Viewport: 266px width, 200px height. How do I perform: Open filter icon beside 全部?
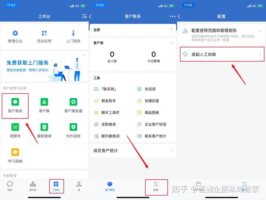pyautogui.click(x=171, y=30)
